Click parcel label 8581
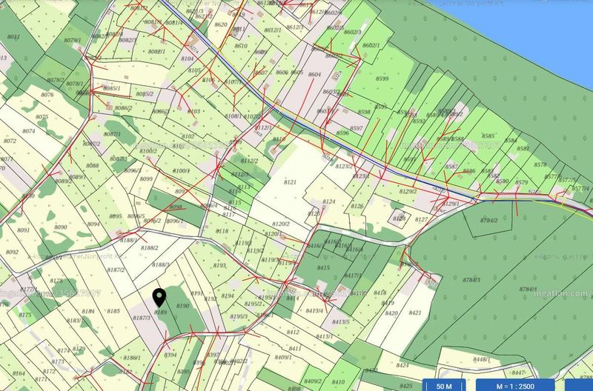Viewport: 593px width, 391px height. [523, 149]
